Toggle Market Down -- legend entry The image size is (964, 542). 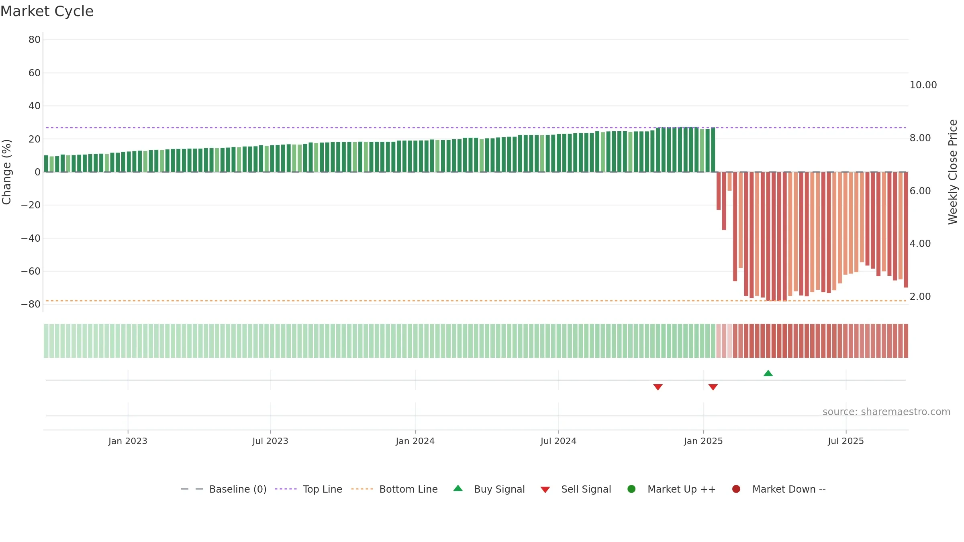[779, 489]
